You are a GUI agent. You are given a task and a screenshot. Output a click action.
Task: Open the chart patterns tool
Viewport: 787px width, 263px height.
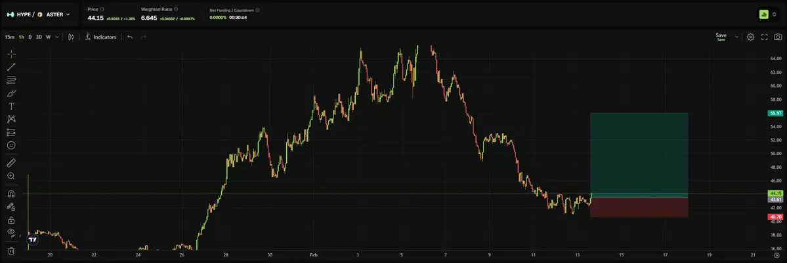pos(11,119)
